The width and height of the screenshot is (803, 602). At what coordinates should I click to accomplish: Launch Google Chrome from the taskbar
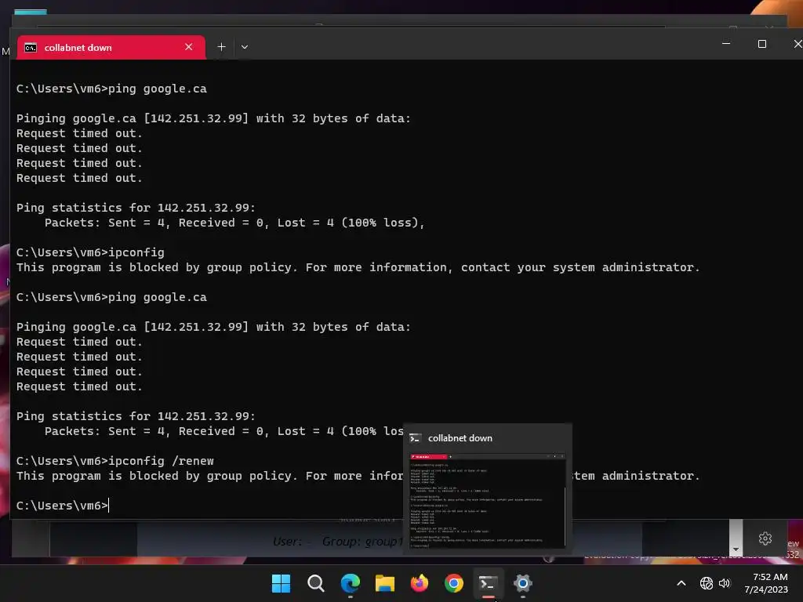coord(454,583)
